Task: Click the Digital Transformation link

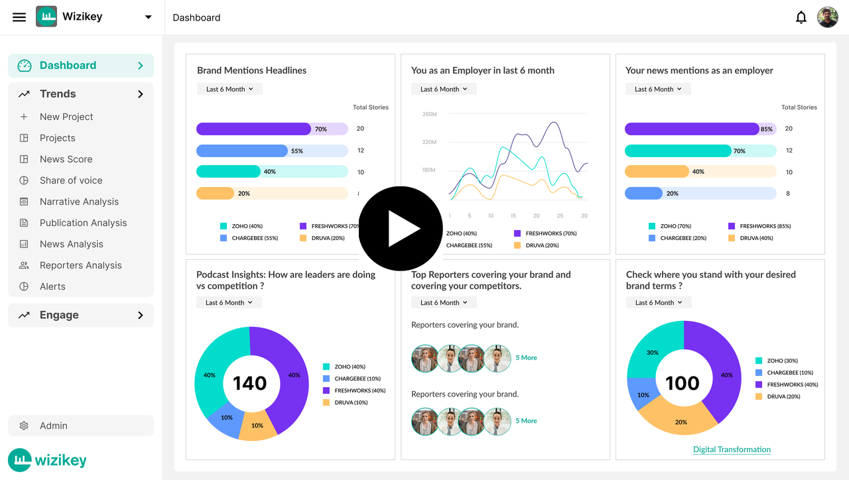Action: click(x=732, y=450)
